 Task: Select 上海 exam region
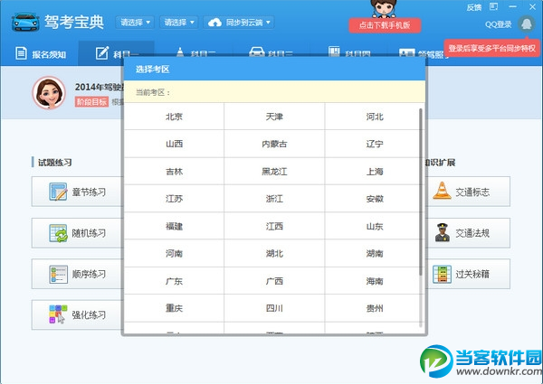tap(375, 171)
